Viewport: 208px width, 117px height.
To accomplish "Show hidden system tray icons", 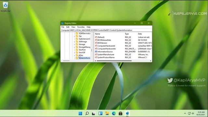I will [x=185, y=113].
